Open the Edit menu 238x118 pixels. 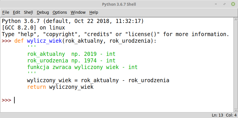click(x=16, y=12)
